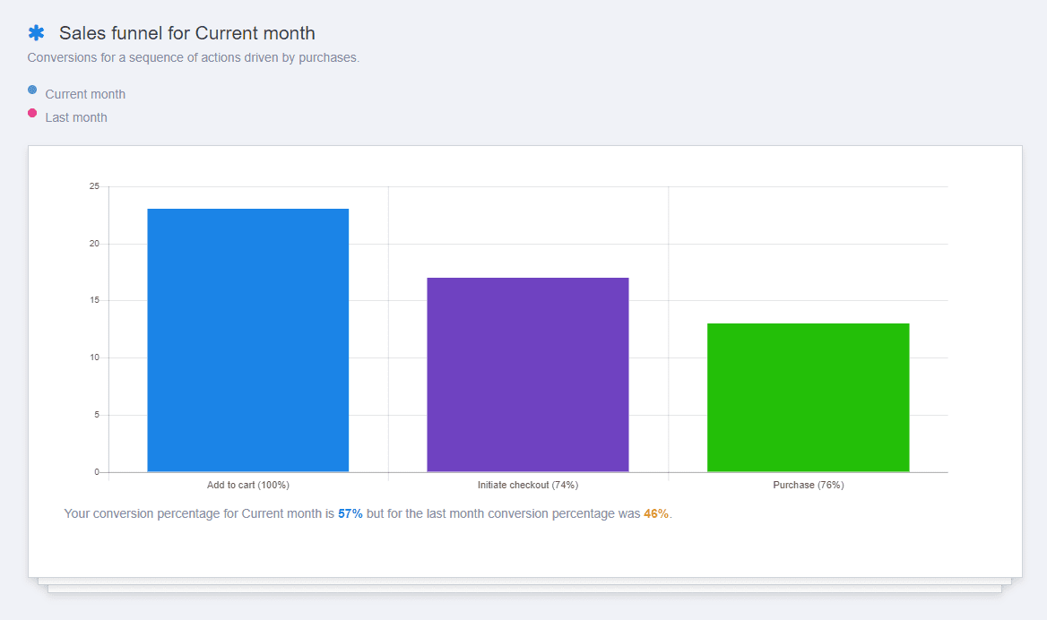The width and height of the screenshot is (1047, 620).
Task: Click the 10 y-axis tick label
Action: [94, 357]
